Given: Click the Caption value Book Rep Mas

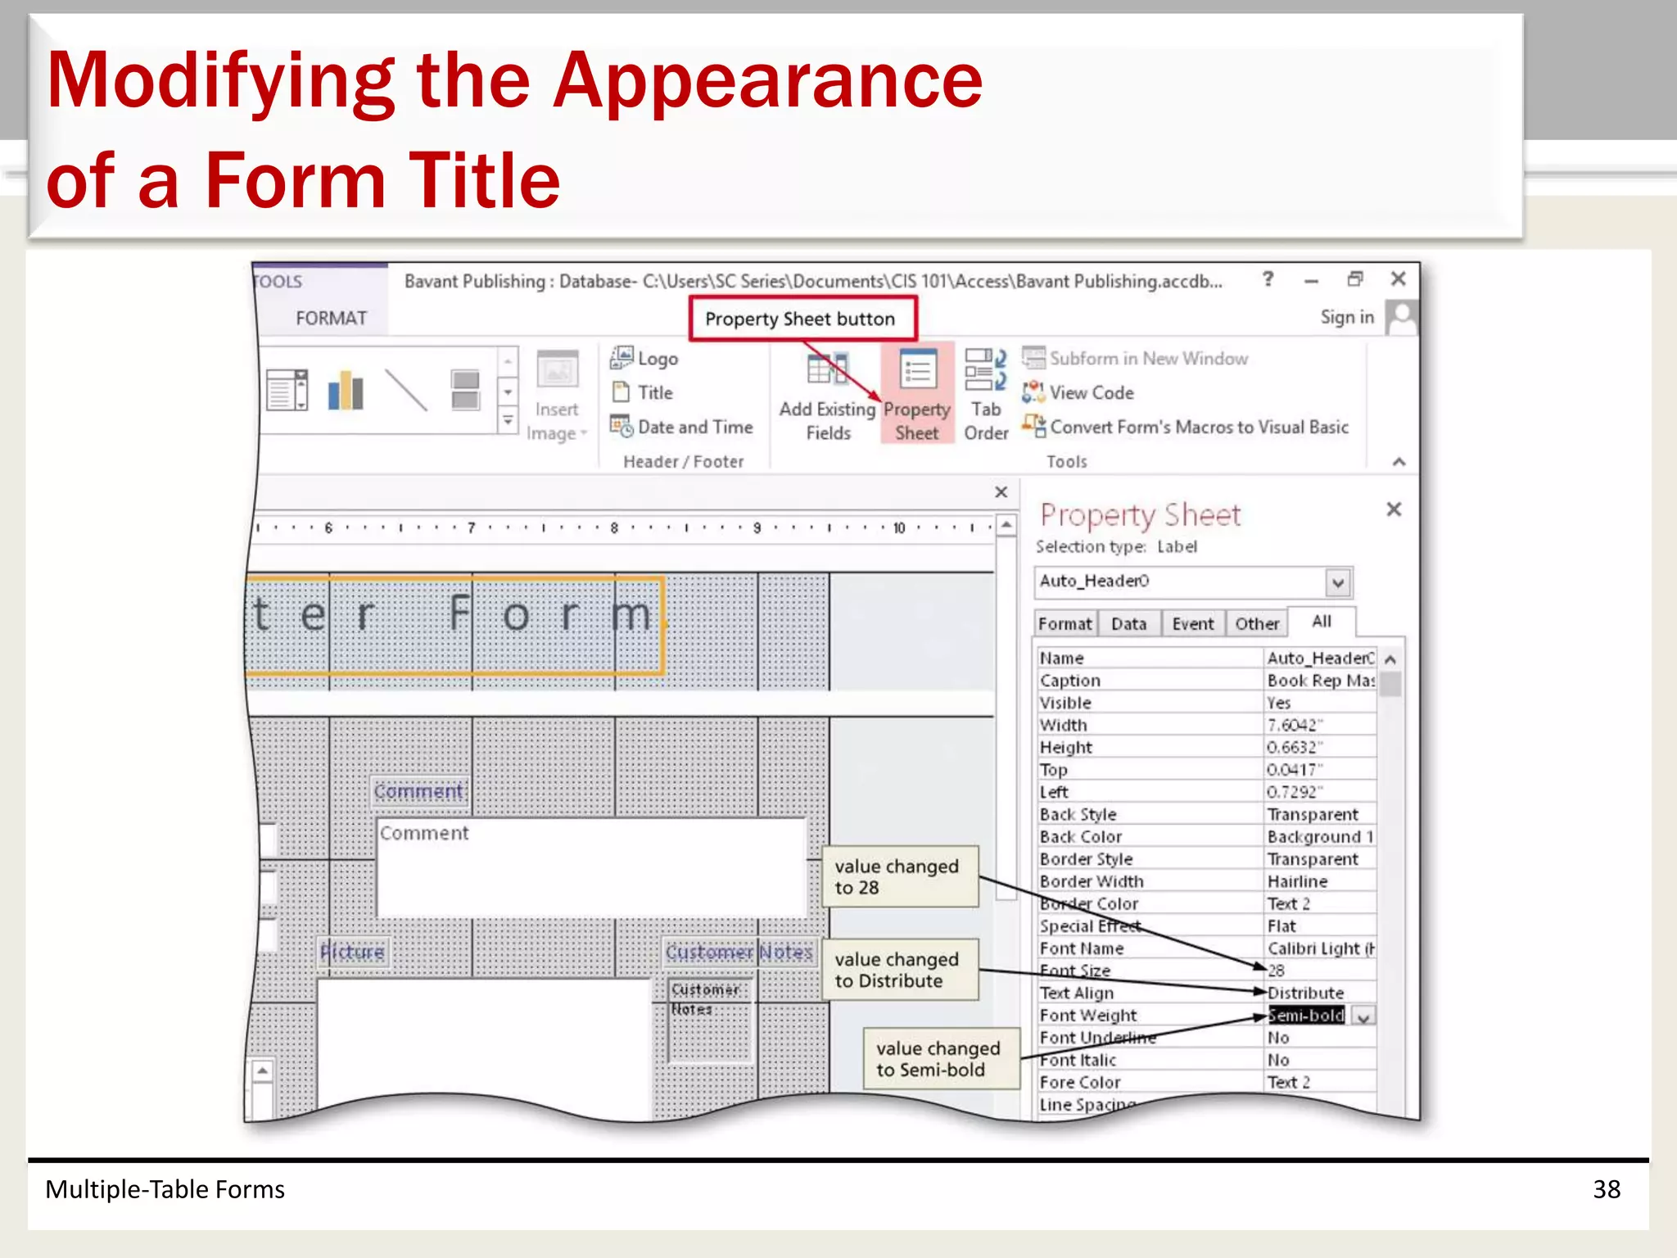Looking at the screenshot, I should click(x=1320, y=681).
